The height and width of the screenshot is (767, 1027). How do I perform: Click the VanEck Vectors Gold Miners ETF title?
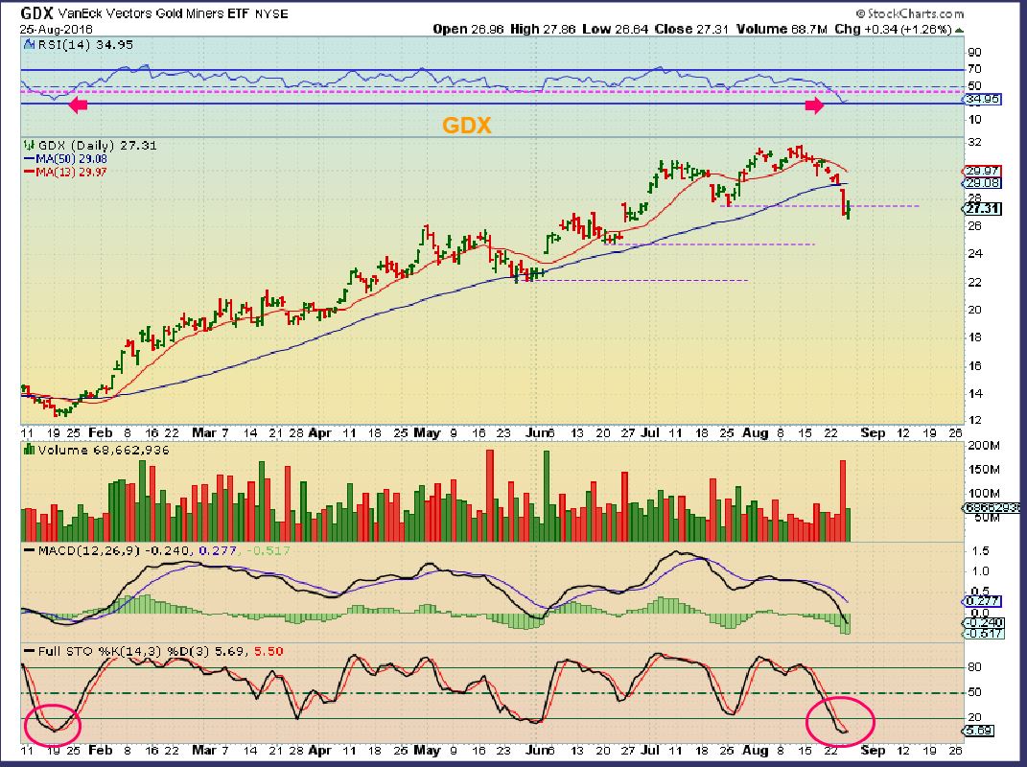[x=153, y=13]
